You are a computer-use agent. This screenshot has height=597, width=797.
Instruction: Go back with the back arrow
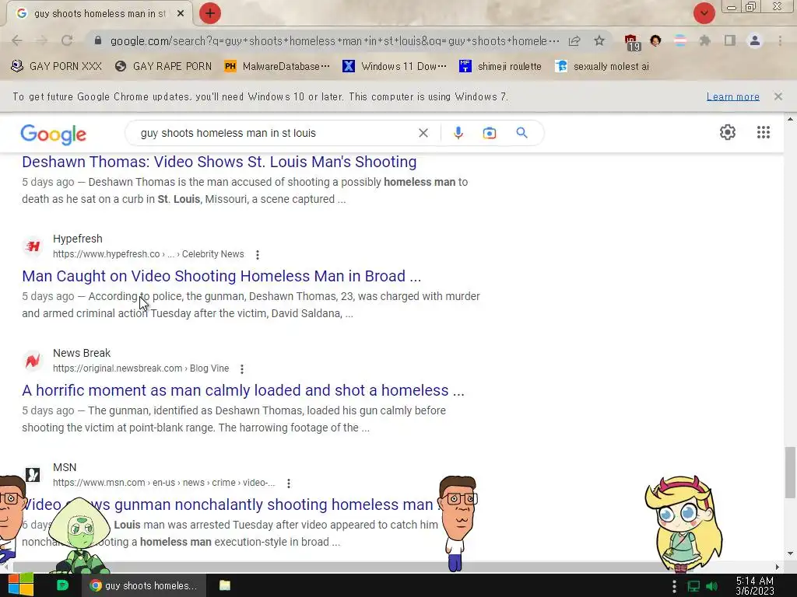coord(17,40)
